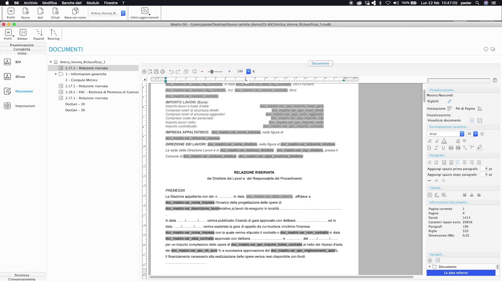Toggle italic formatting

tap(437, 148)
